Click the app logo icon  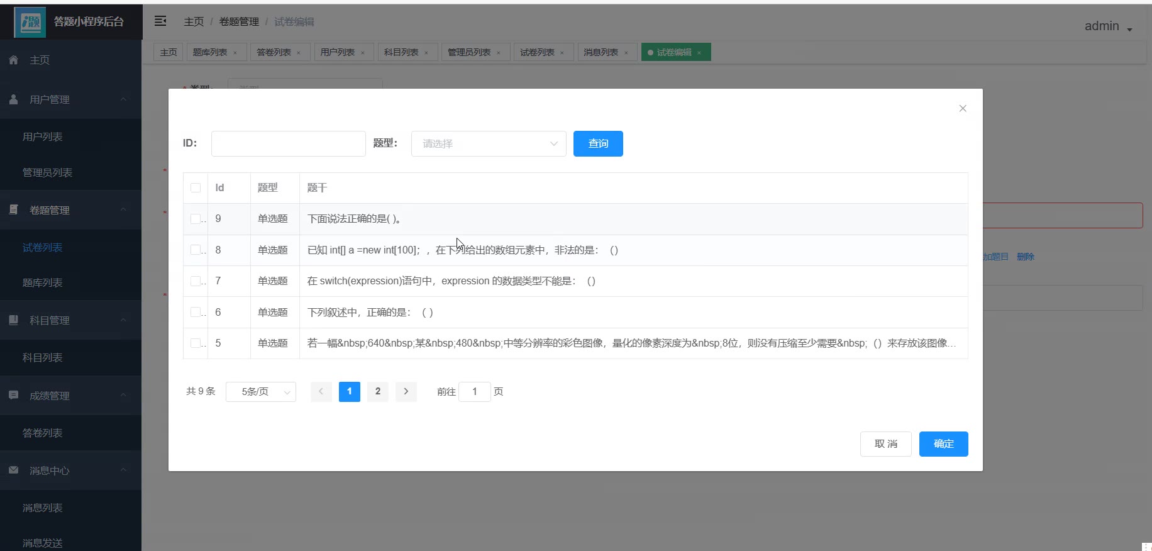point(30,22)
